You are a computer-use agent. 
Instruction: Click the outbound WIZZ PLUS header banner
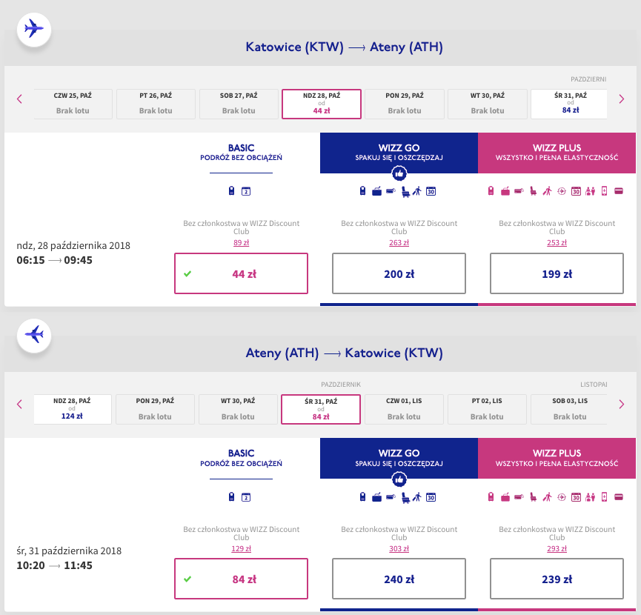[557, 153]
